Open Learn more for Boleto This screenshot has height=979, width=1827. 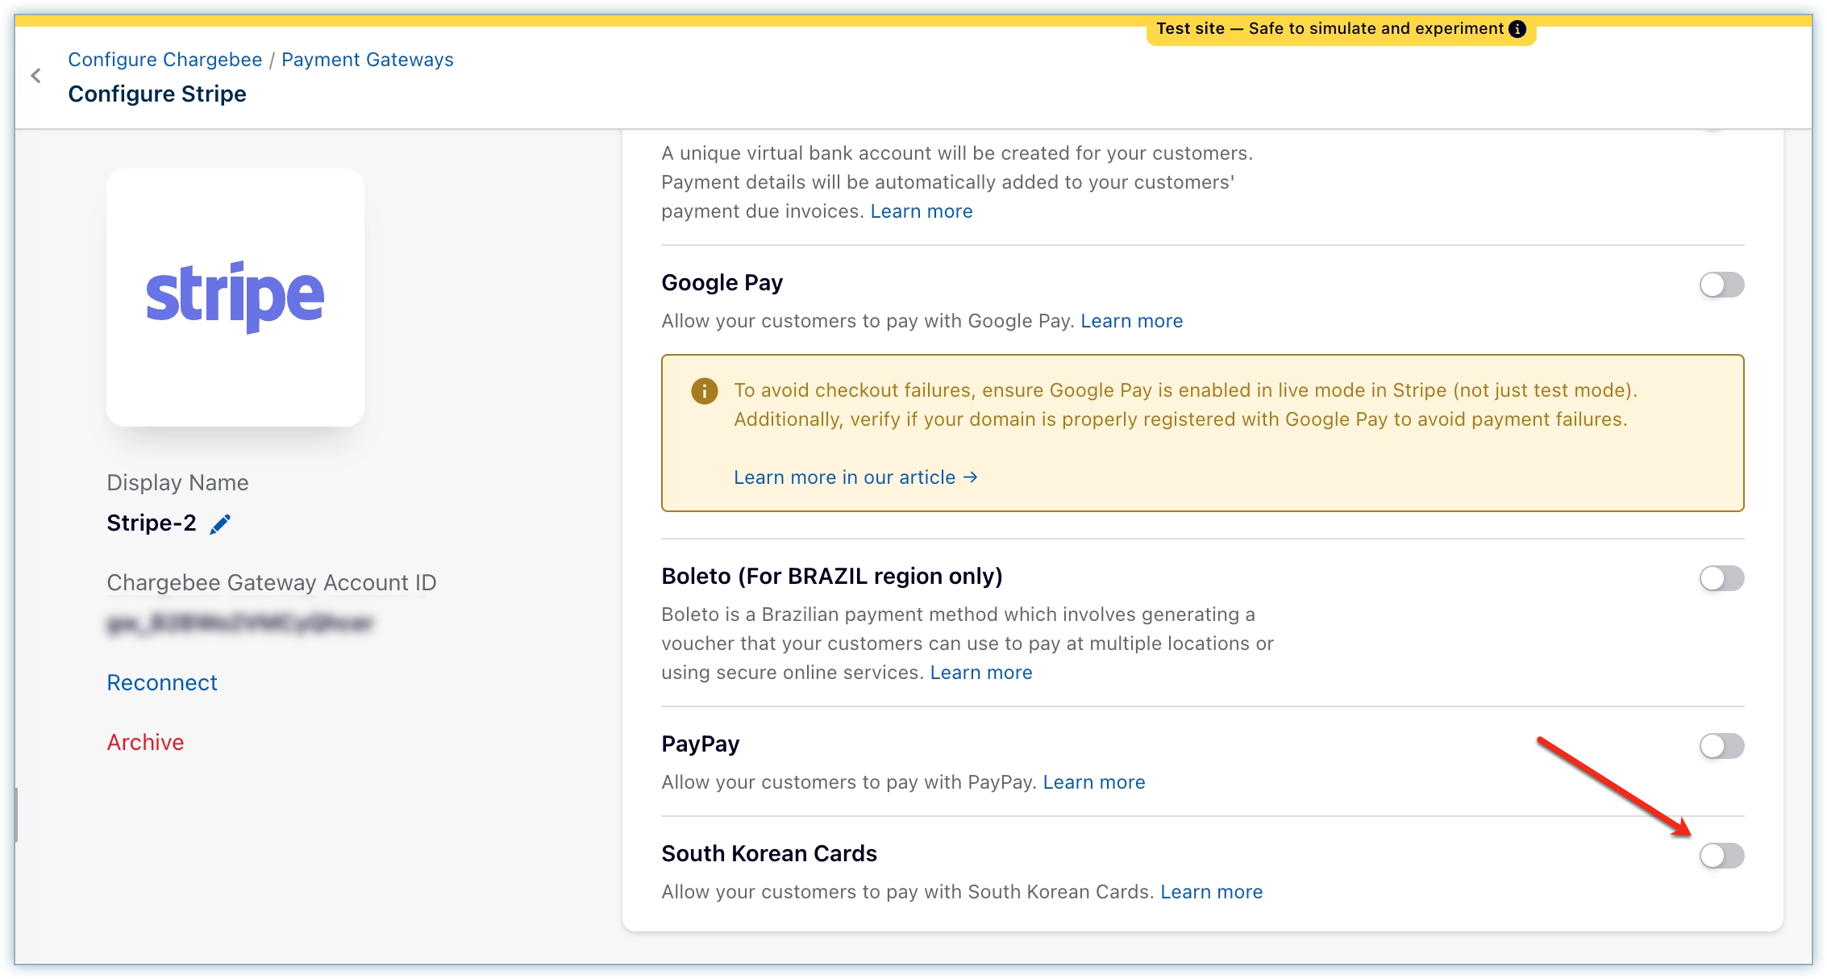click(981, 673)
